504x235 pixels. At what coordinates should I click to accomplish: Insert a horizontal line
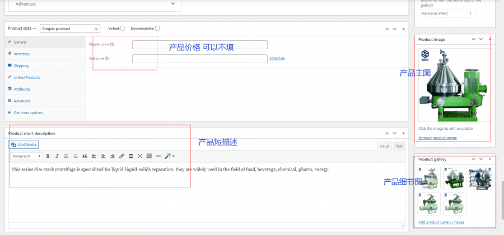pos(158,156)
